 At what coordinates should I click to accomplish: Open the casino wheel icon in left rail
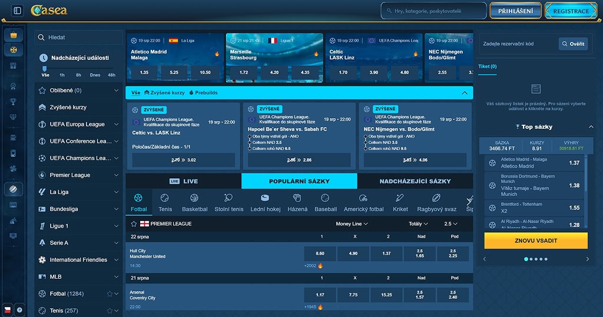pyautogui.click(x=14, y=50)
